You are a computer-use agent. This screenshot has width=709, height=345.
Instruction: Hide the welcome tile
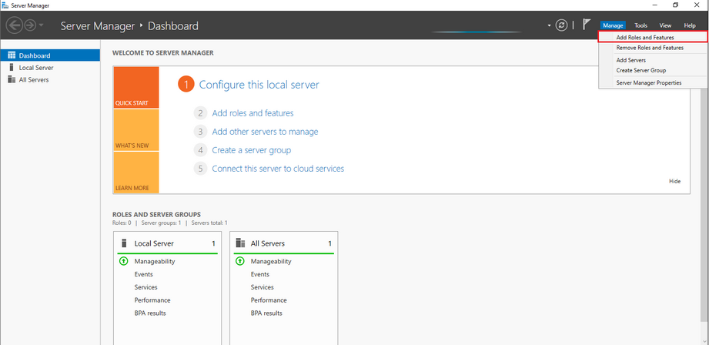pyautogui.click(x=674, y=181)
